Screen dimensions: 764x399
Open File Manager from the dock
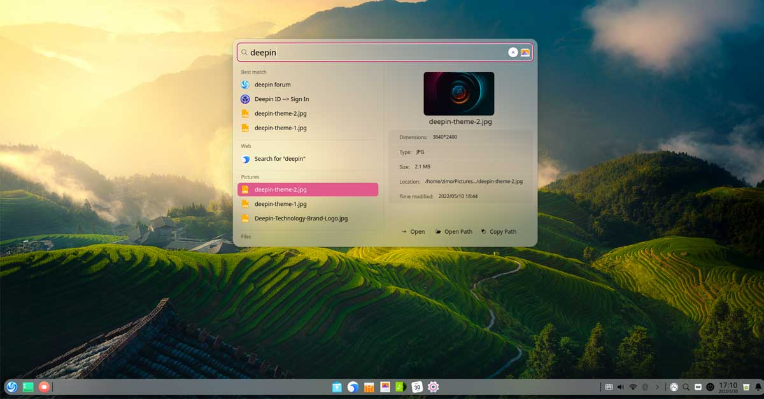pyautogui.click(x=336, y=387)
